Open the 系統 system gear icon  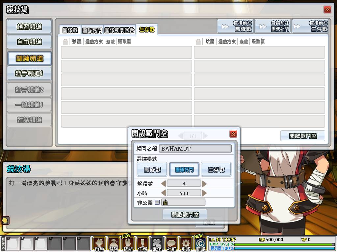186,243
